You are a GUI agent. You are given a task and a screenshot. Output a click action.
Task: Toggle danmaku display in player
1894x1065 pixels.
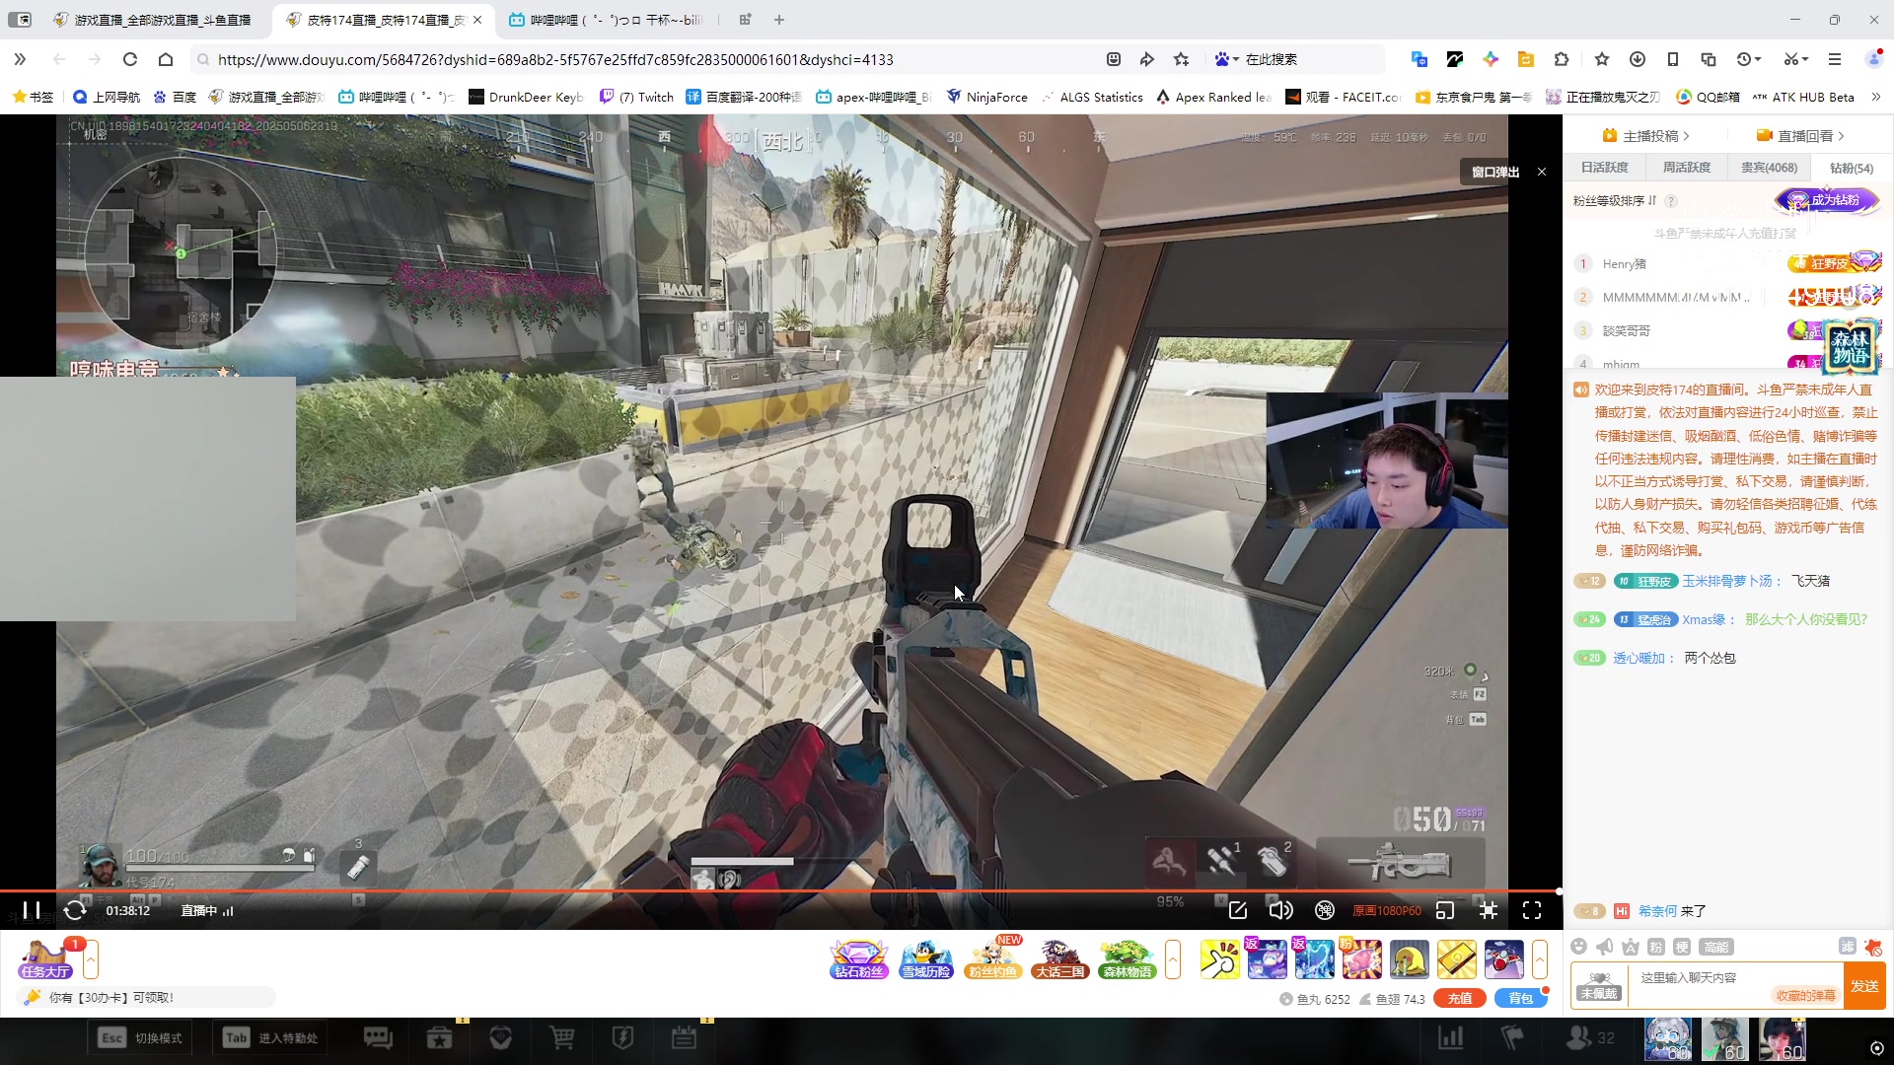coord(1325,910)
